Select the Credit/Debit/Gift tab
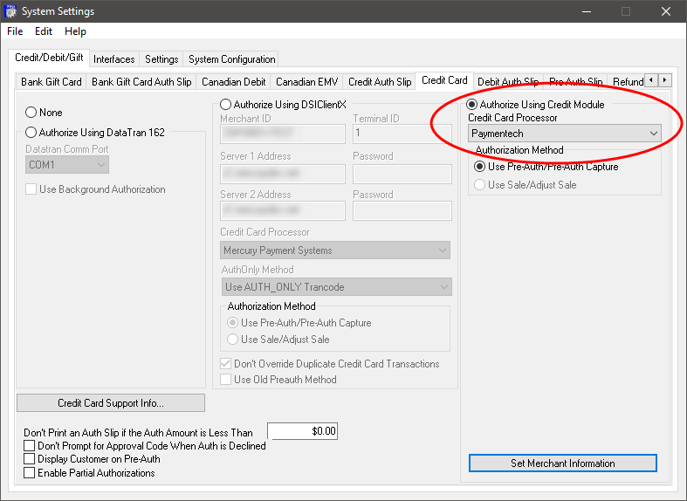 (x=49, y=58)
